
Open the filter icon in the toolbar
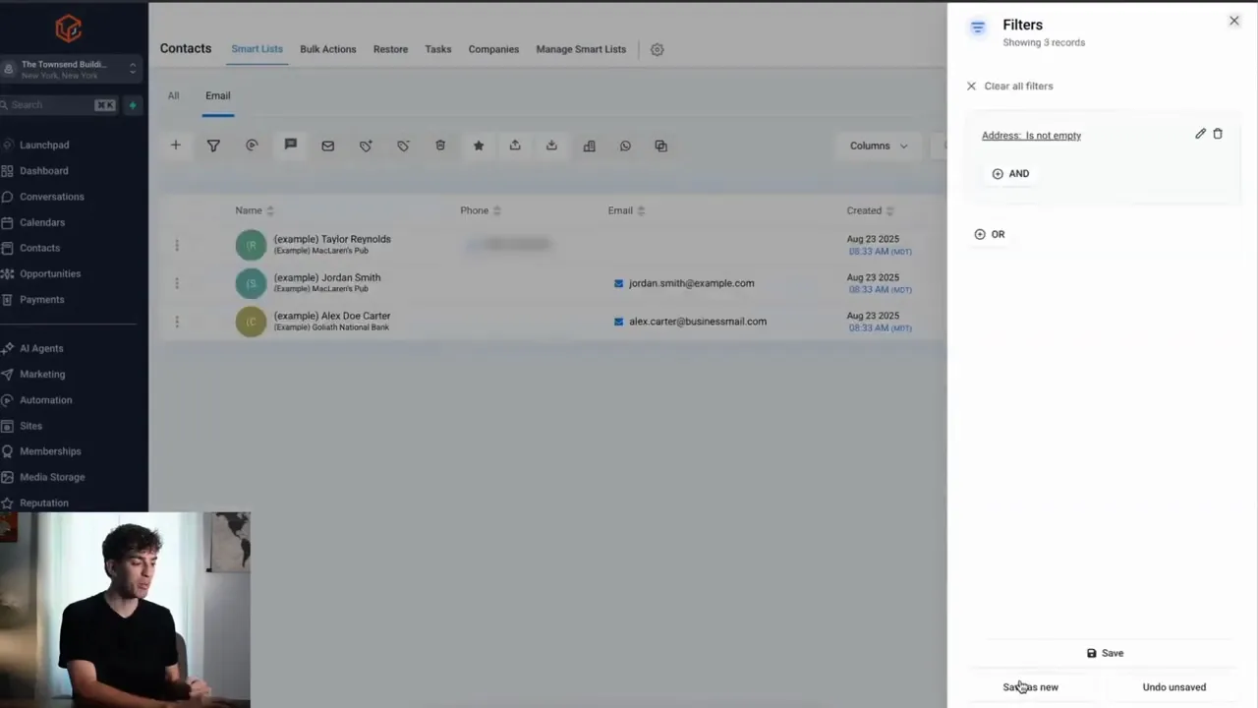(213, 146)
